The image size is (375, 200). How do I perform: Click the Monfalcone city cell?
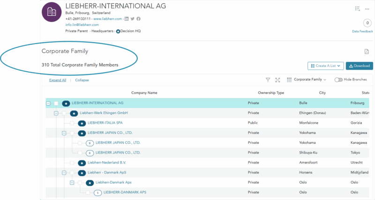coord(309,123)
